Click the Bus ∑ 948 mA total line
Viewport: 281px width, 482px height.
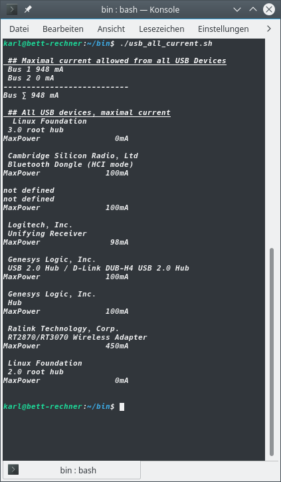click(x=31, y=95)
